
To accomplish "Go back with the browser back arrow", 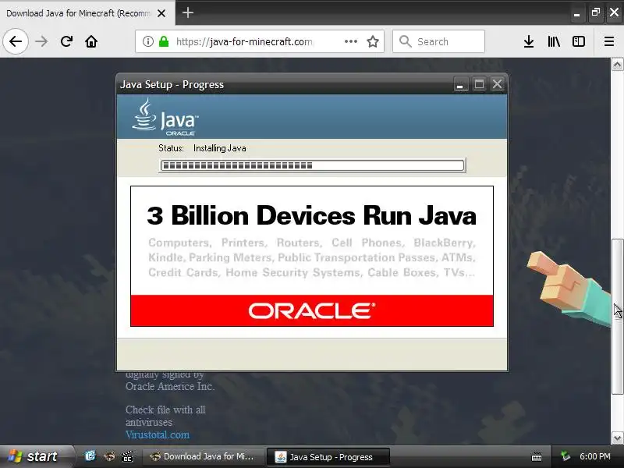I will click(16, 41).
